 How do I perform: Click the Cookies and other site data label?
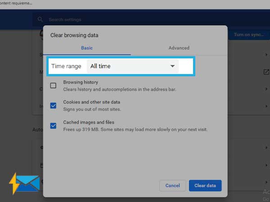92,102
